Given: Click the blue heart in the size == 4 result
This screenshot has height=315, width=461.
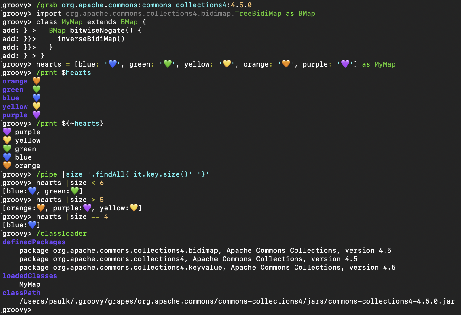Looking at the screenshot, I should (x=32, y=225).
